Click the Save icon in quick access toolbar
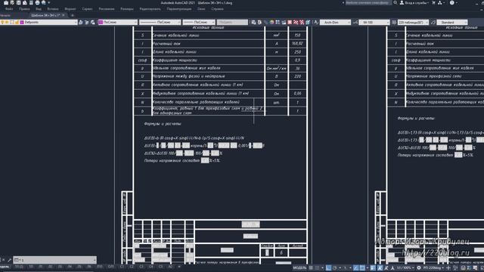 coord(18,3)
